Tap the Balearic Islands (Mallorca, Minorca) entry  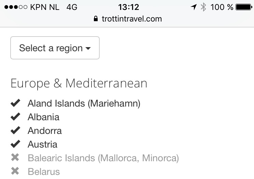pos(103,158)
